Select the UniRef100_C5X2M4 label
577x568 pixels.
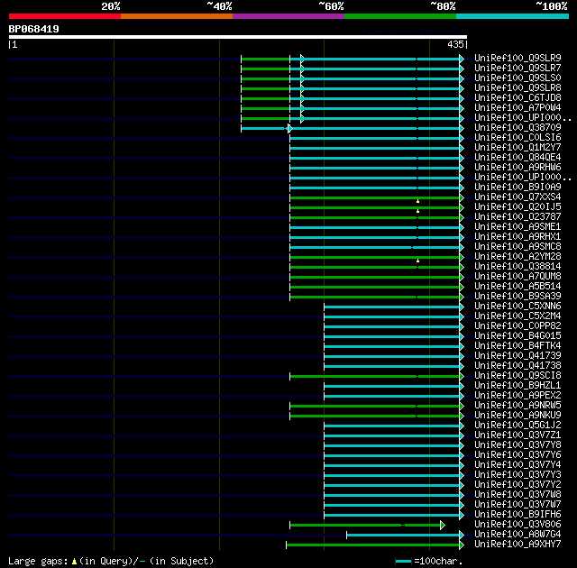517,316
